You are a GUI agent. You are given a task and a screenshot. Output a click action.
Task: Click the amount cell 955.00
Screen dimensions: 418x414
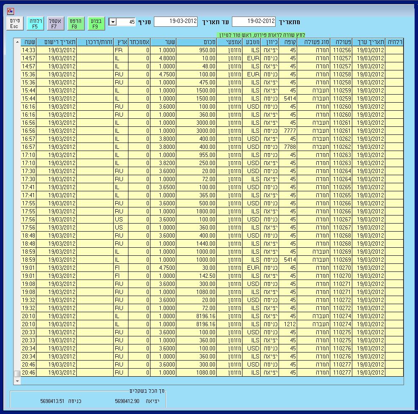click(196, 155)
